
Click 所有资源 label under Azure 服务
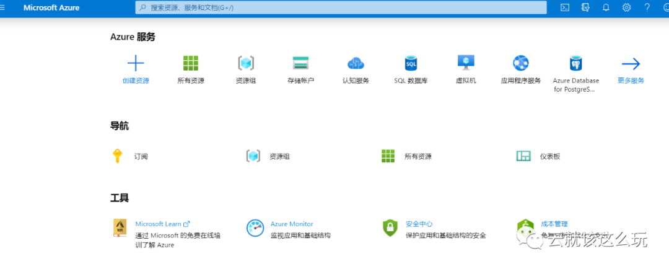tap(191, 81)
